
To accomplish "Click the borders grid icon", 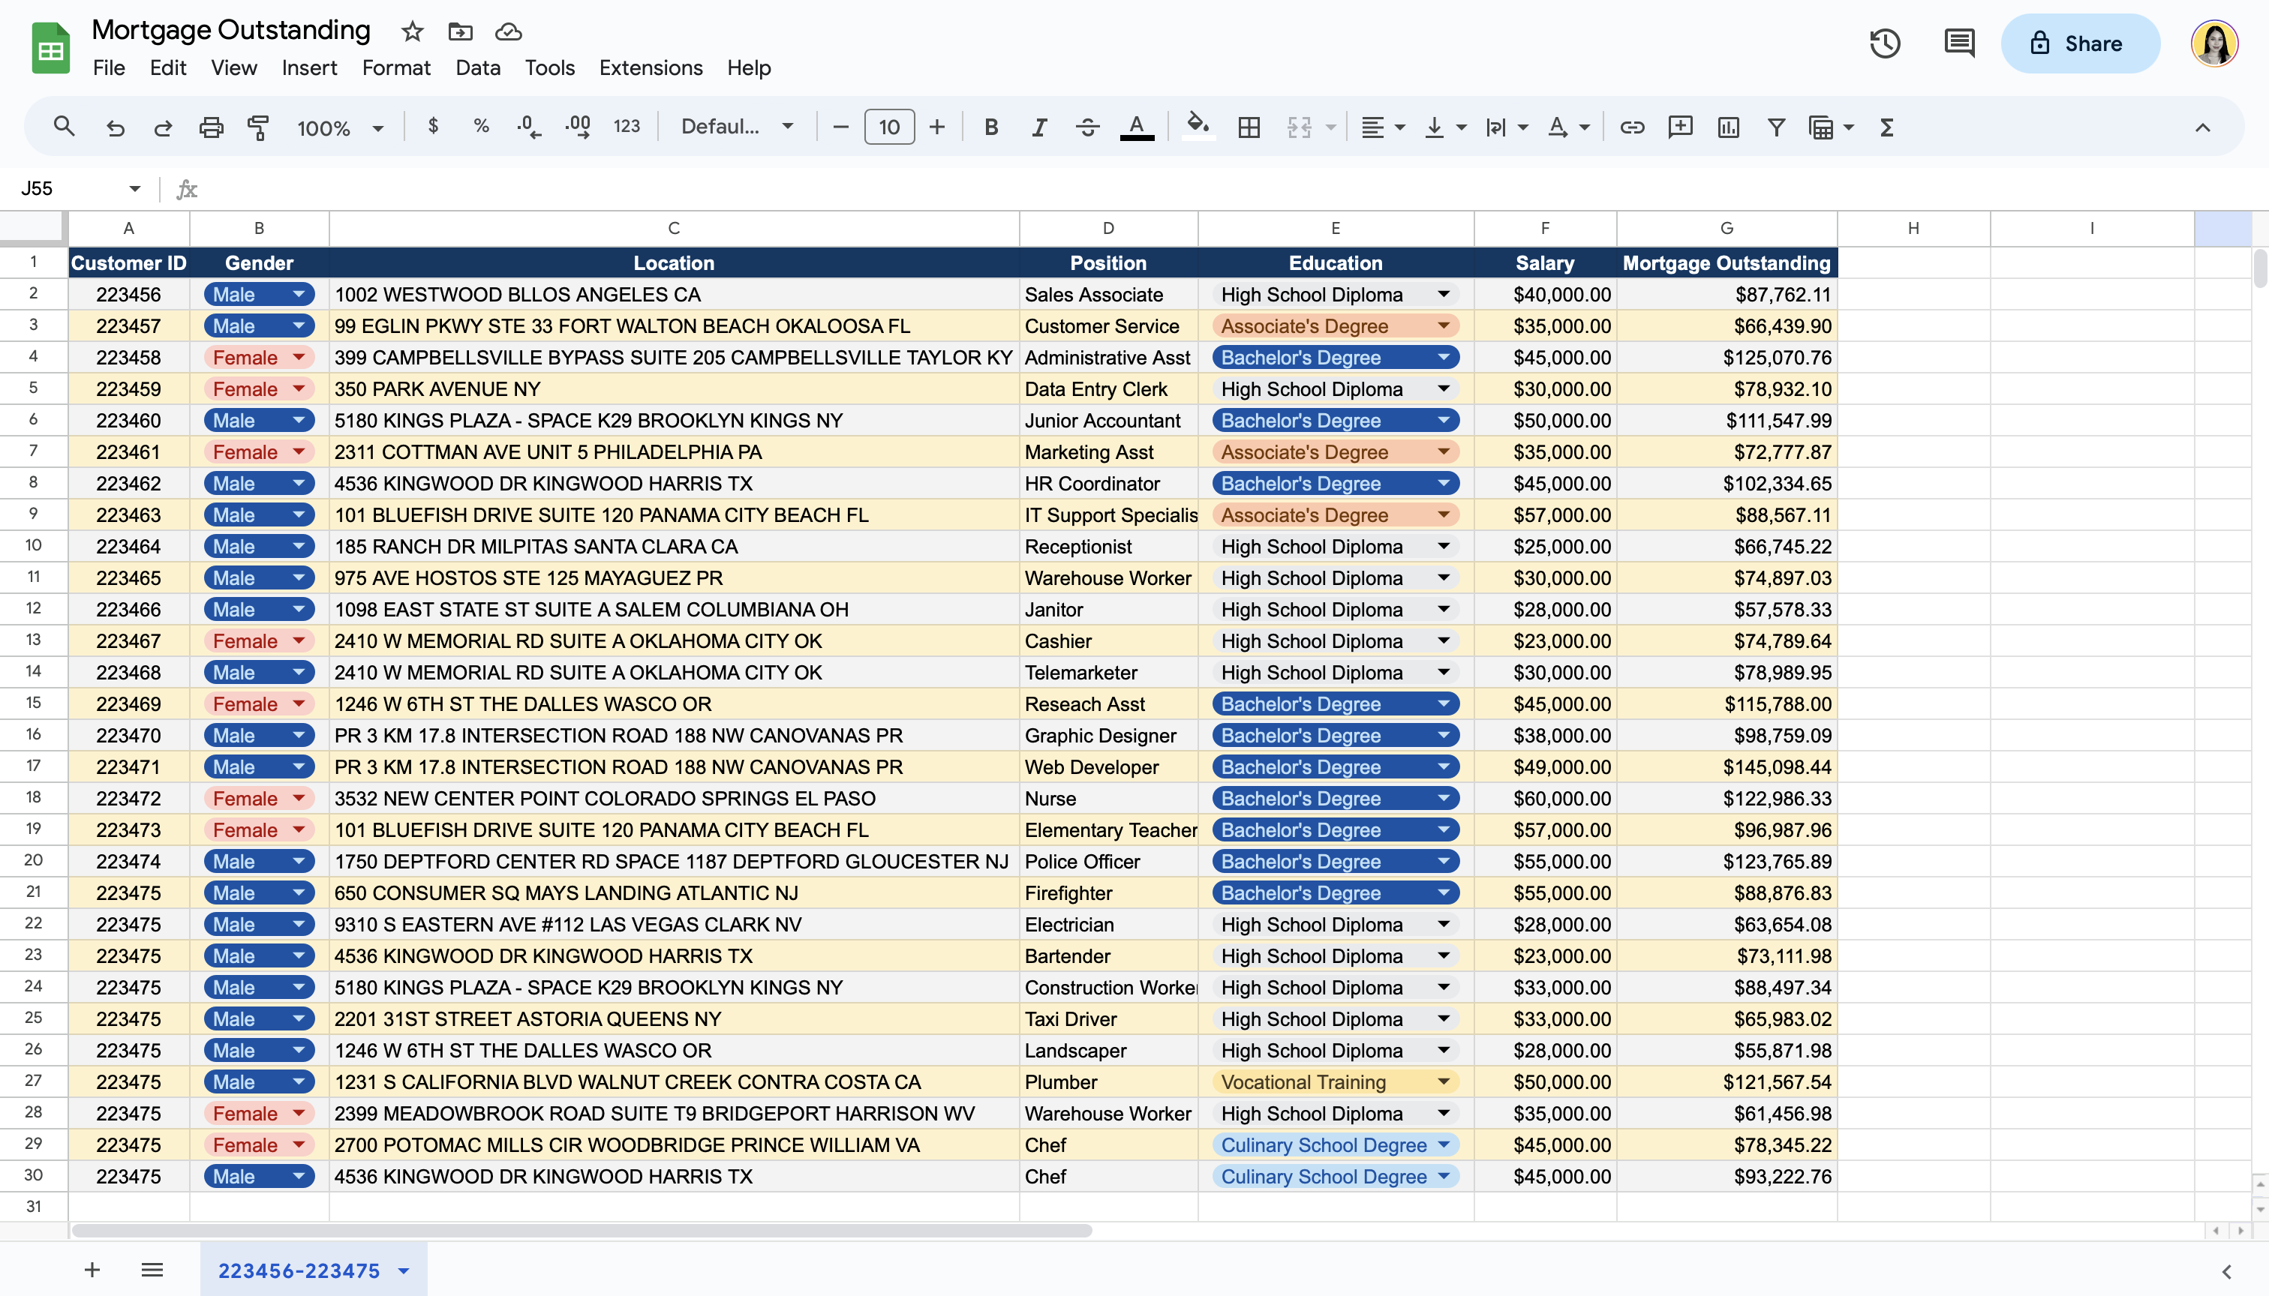I will pos(1249,127).
